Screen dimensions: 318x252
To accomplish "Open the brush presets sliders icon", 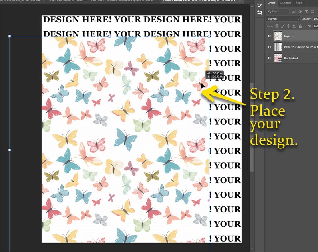I will pos(259,12).
